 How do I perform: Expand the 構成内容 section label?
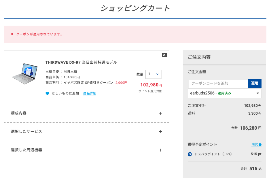pos(19,113)
